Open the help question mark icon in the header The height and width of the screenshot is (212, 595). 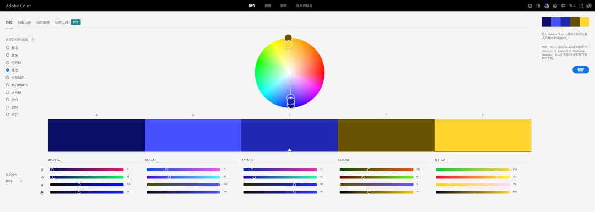[x=555, y=6]
